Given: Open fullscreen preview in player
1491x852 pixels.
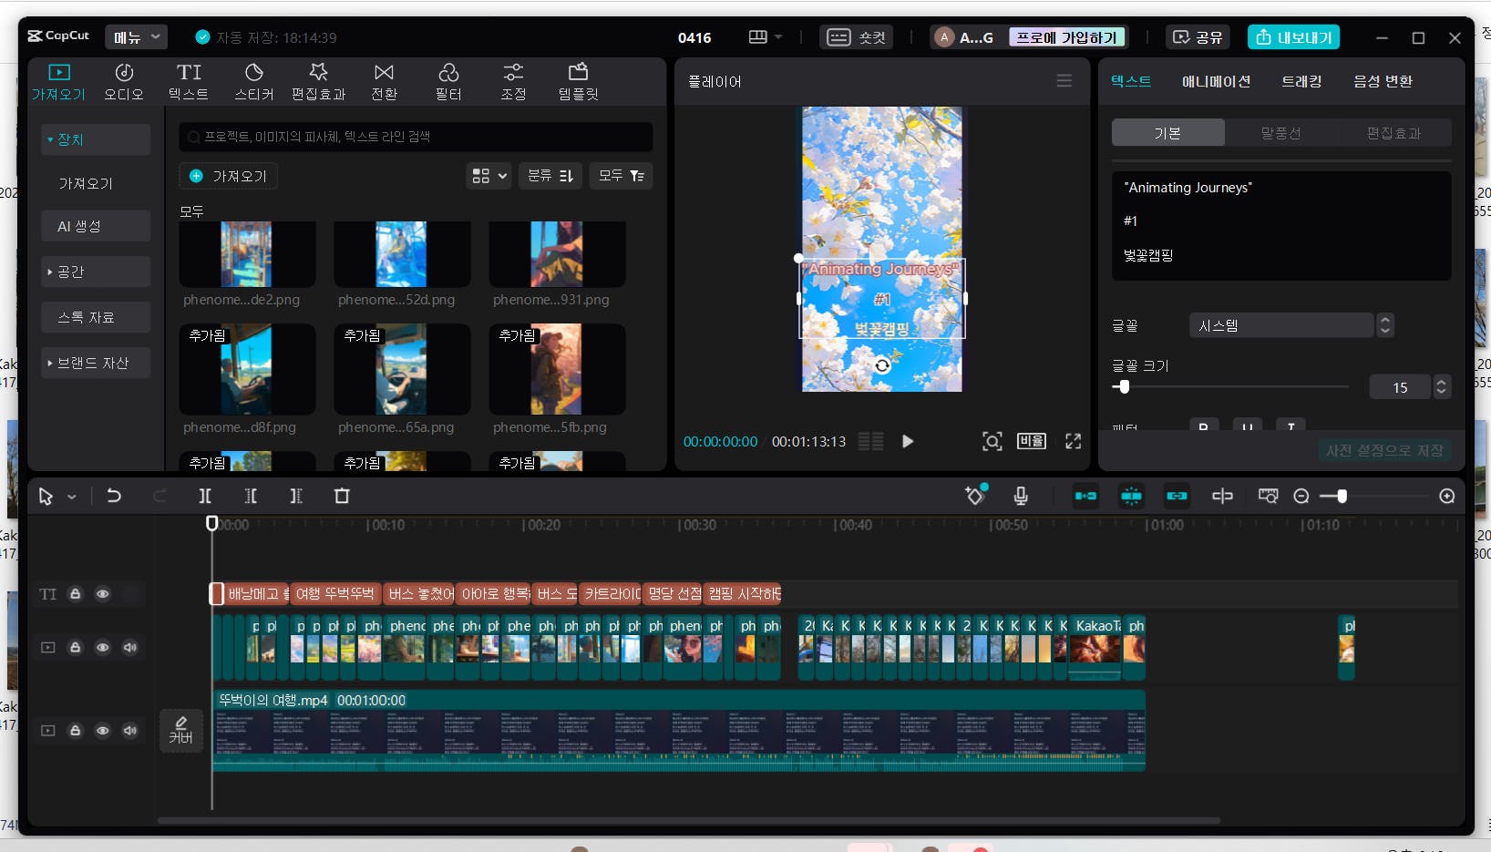Looking at the screenshot, I should (x=1073, y=442).
